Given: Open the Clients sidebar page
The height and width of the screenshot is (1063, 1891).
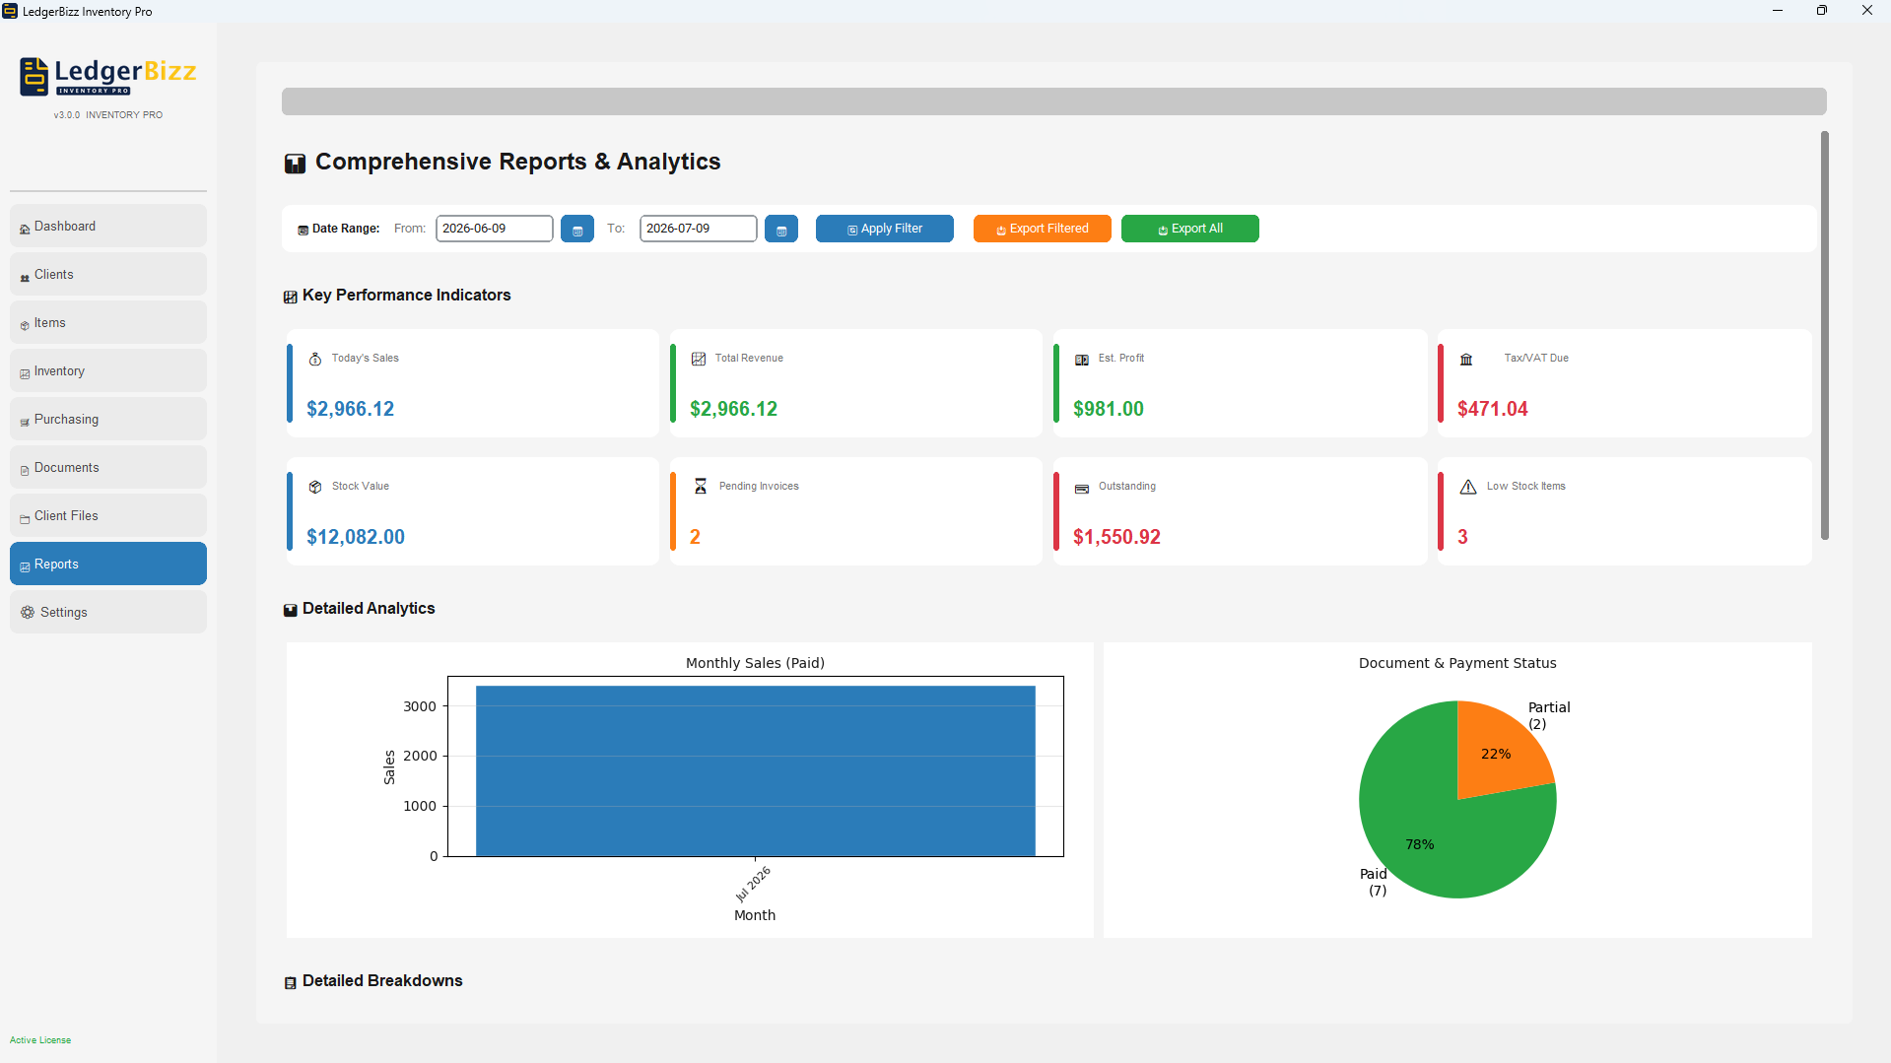Looking at the screenshot, I should 108,275.
